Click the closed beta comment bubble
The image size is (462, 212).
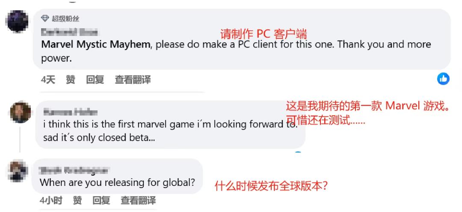tap(170, 124)
